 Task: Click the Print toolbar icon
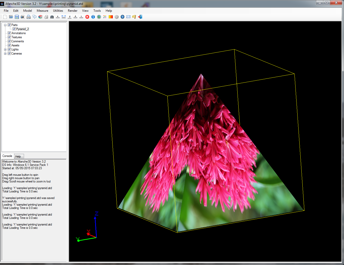[29, 17]
